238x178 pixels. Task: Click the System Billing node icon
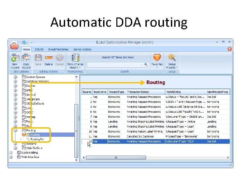(x=19, y=153)
